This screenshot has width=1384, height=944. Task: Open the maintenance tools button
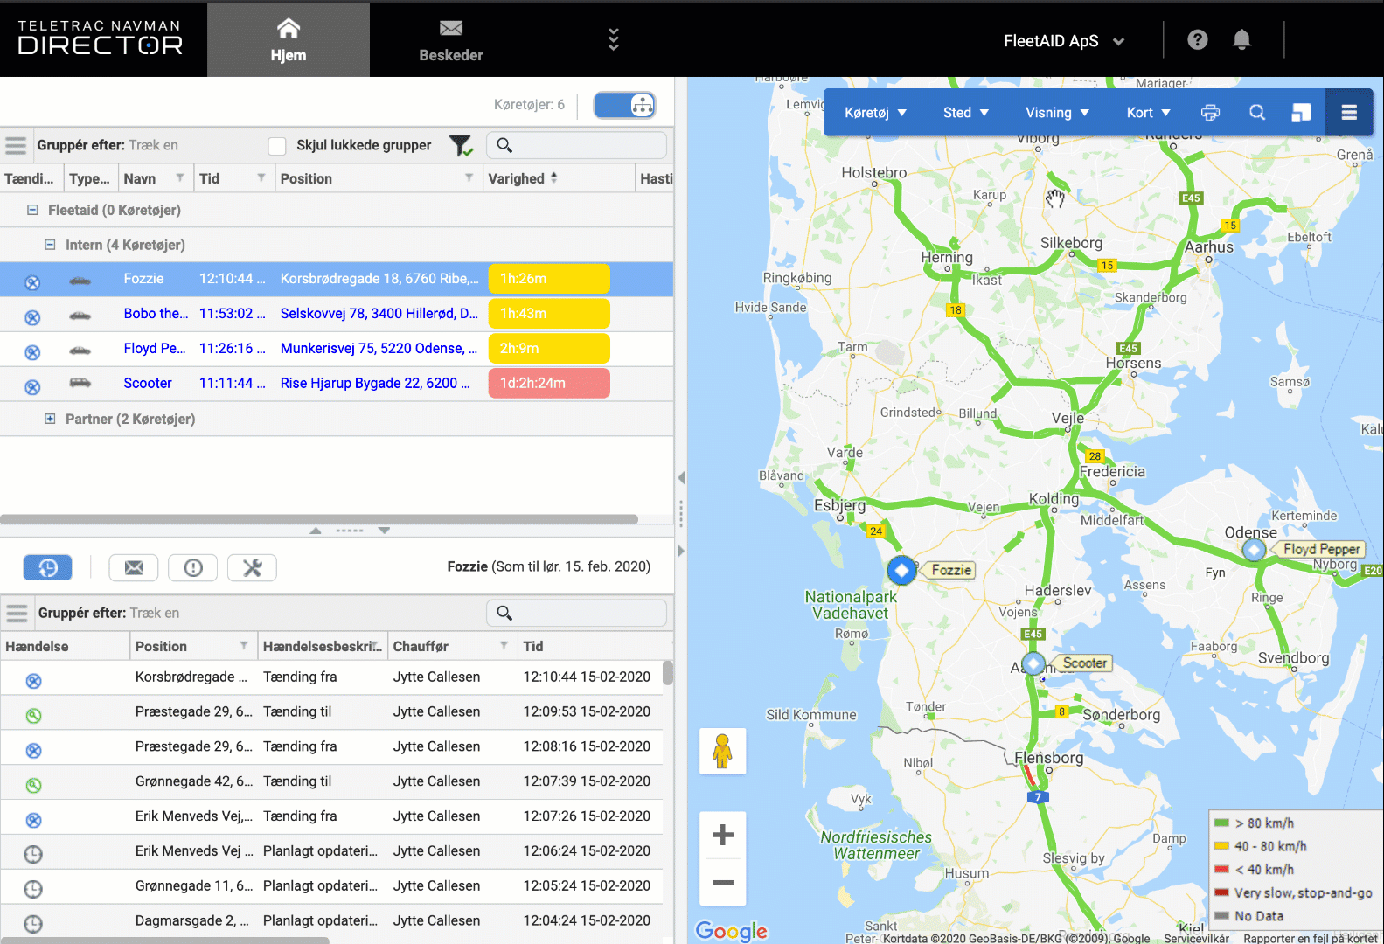click(x=252, y=567)
